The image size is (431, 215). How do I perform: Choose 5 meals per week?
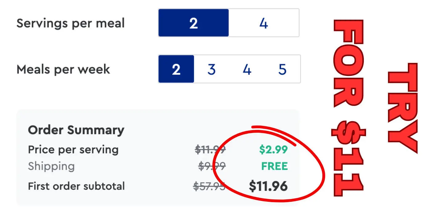pos(282,69)
